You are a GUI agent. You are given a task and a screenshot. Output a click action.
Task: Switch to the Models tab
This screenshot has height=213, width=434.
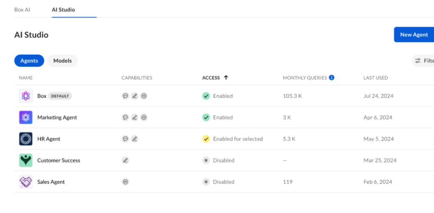click(x=63, y=61)
